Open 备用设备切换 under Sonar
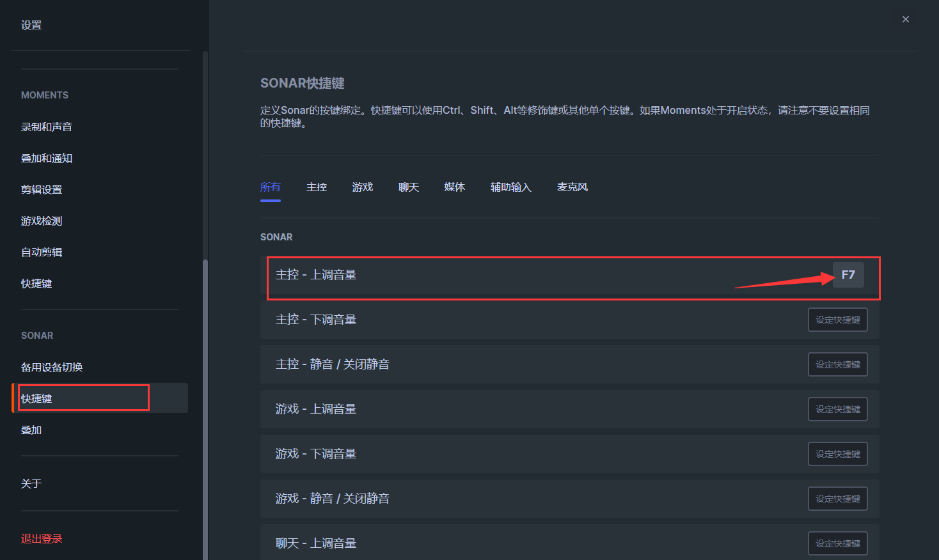 coord(52,367)
